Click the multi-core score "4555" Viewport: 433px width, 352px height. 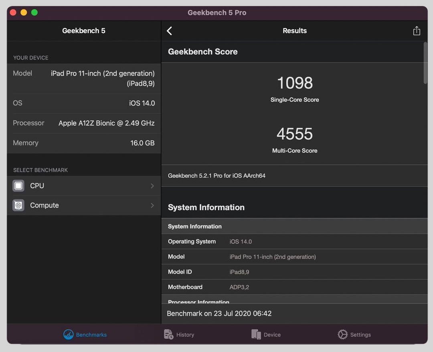coord(295,134)
